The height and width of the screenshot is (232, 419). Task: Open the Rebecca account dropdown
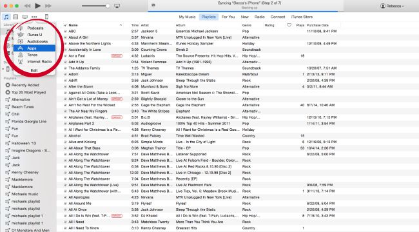393,6
